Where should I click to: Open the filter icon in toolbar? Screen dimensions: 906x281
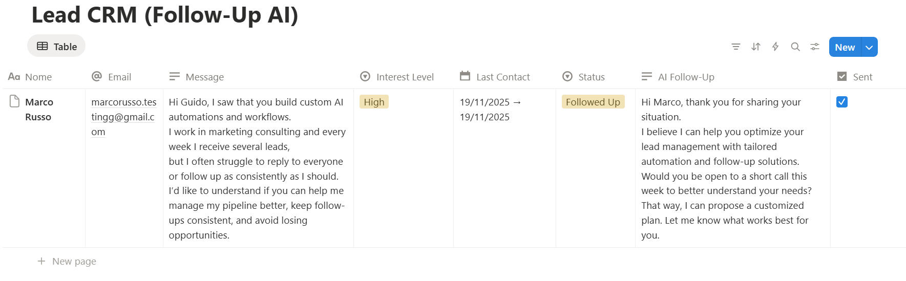click(x=736, y=47)
